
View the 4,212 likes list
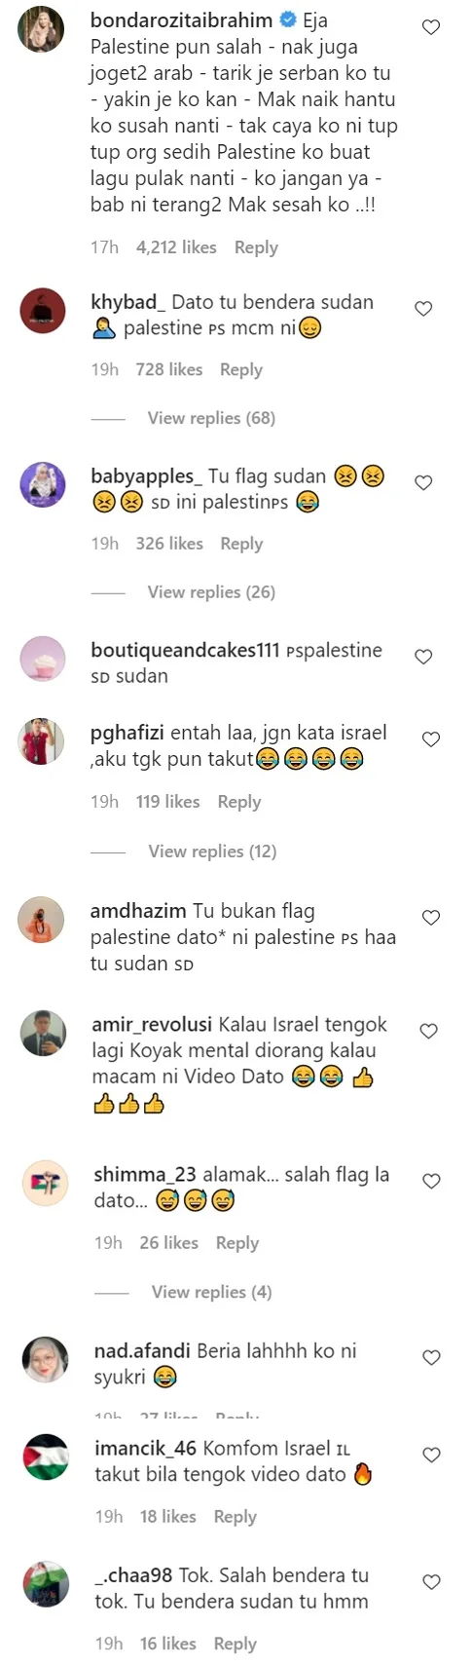176,247
